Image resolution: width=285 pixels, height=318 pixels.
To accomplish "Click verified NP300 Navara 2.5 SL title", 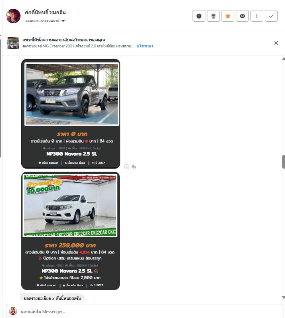I will [70, 271].
